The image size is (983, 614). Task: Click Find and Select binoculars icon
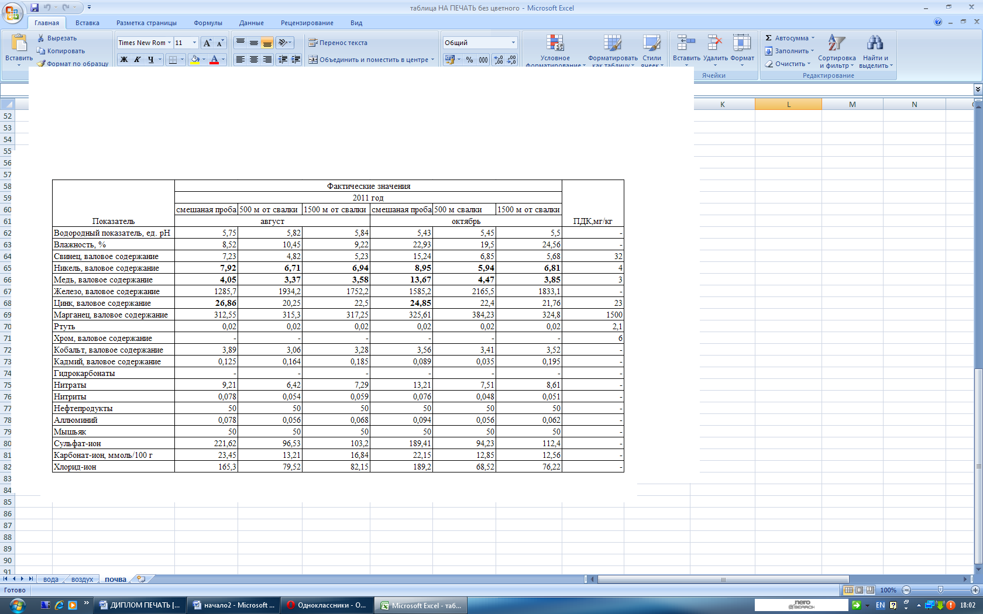[x=875, y=43]
